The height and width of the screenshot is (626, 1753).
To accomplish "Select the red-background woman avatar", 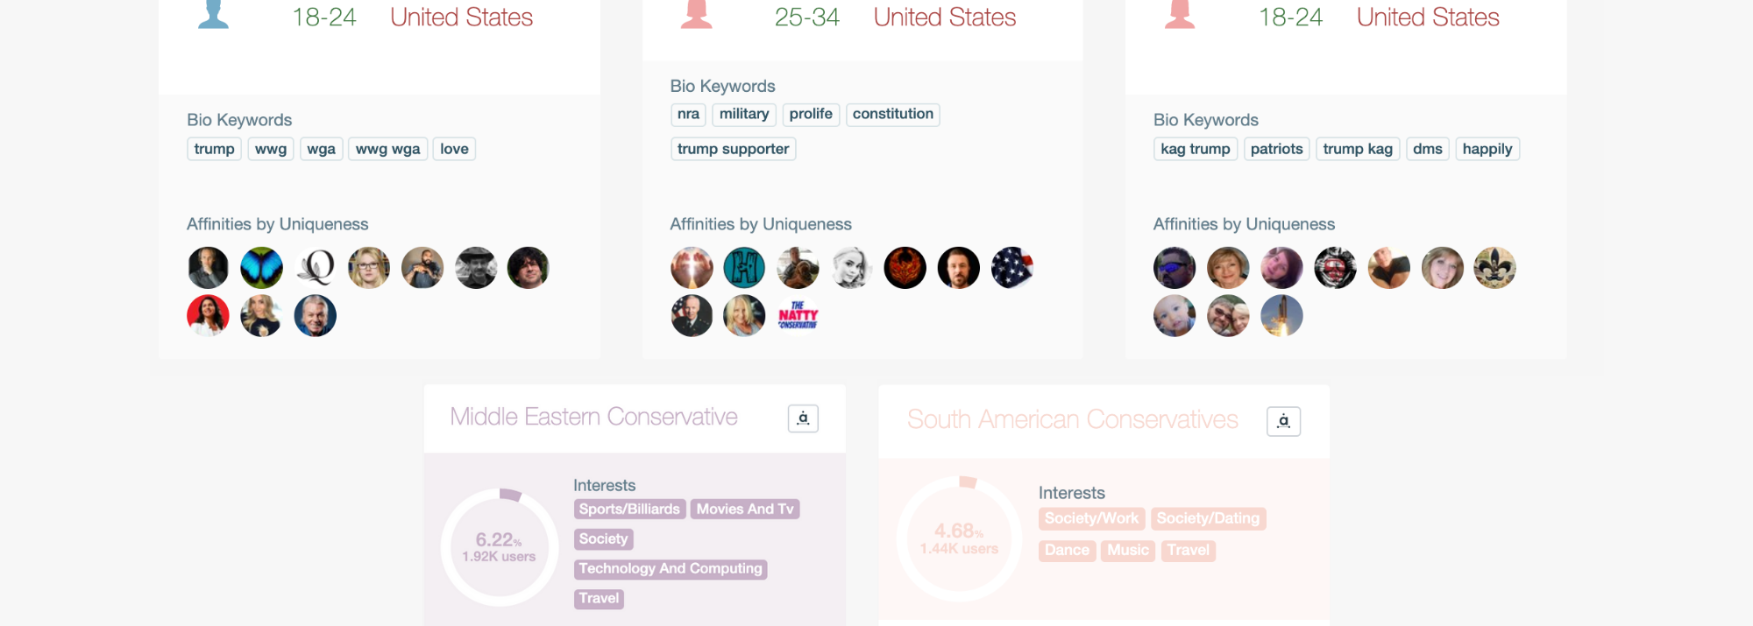I will pos(208,316).
